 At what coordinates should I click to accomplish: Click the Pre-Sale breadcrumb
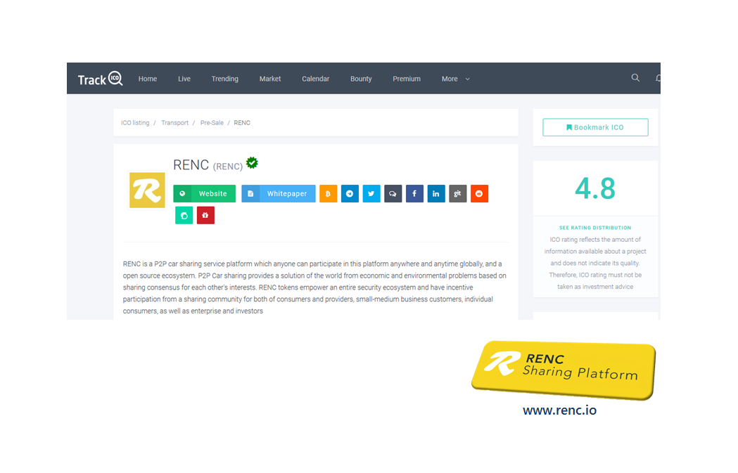tap(212, 123)
